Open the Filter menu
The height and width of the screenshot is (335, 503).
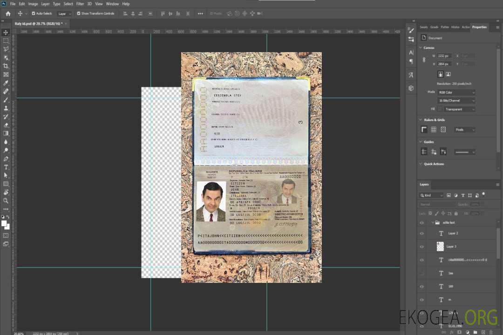(x=80, y=4)
